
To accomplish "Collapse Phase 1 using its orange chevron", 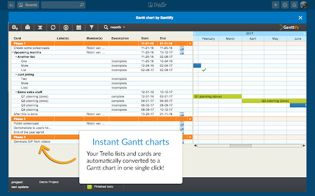I will [190, 44].
